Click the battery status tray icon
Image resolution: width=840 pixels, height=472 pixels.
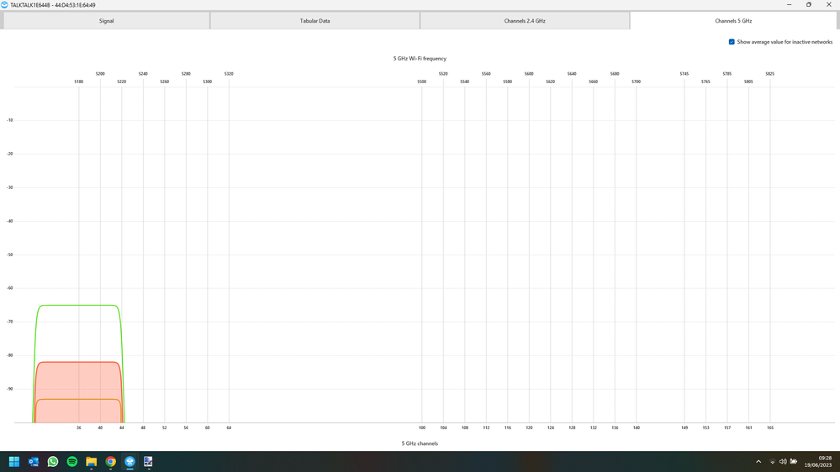pos(794,461)
